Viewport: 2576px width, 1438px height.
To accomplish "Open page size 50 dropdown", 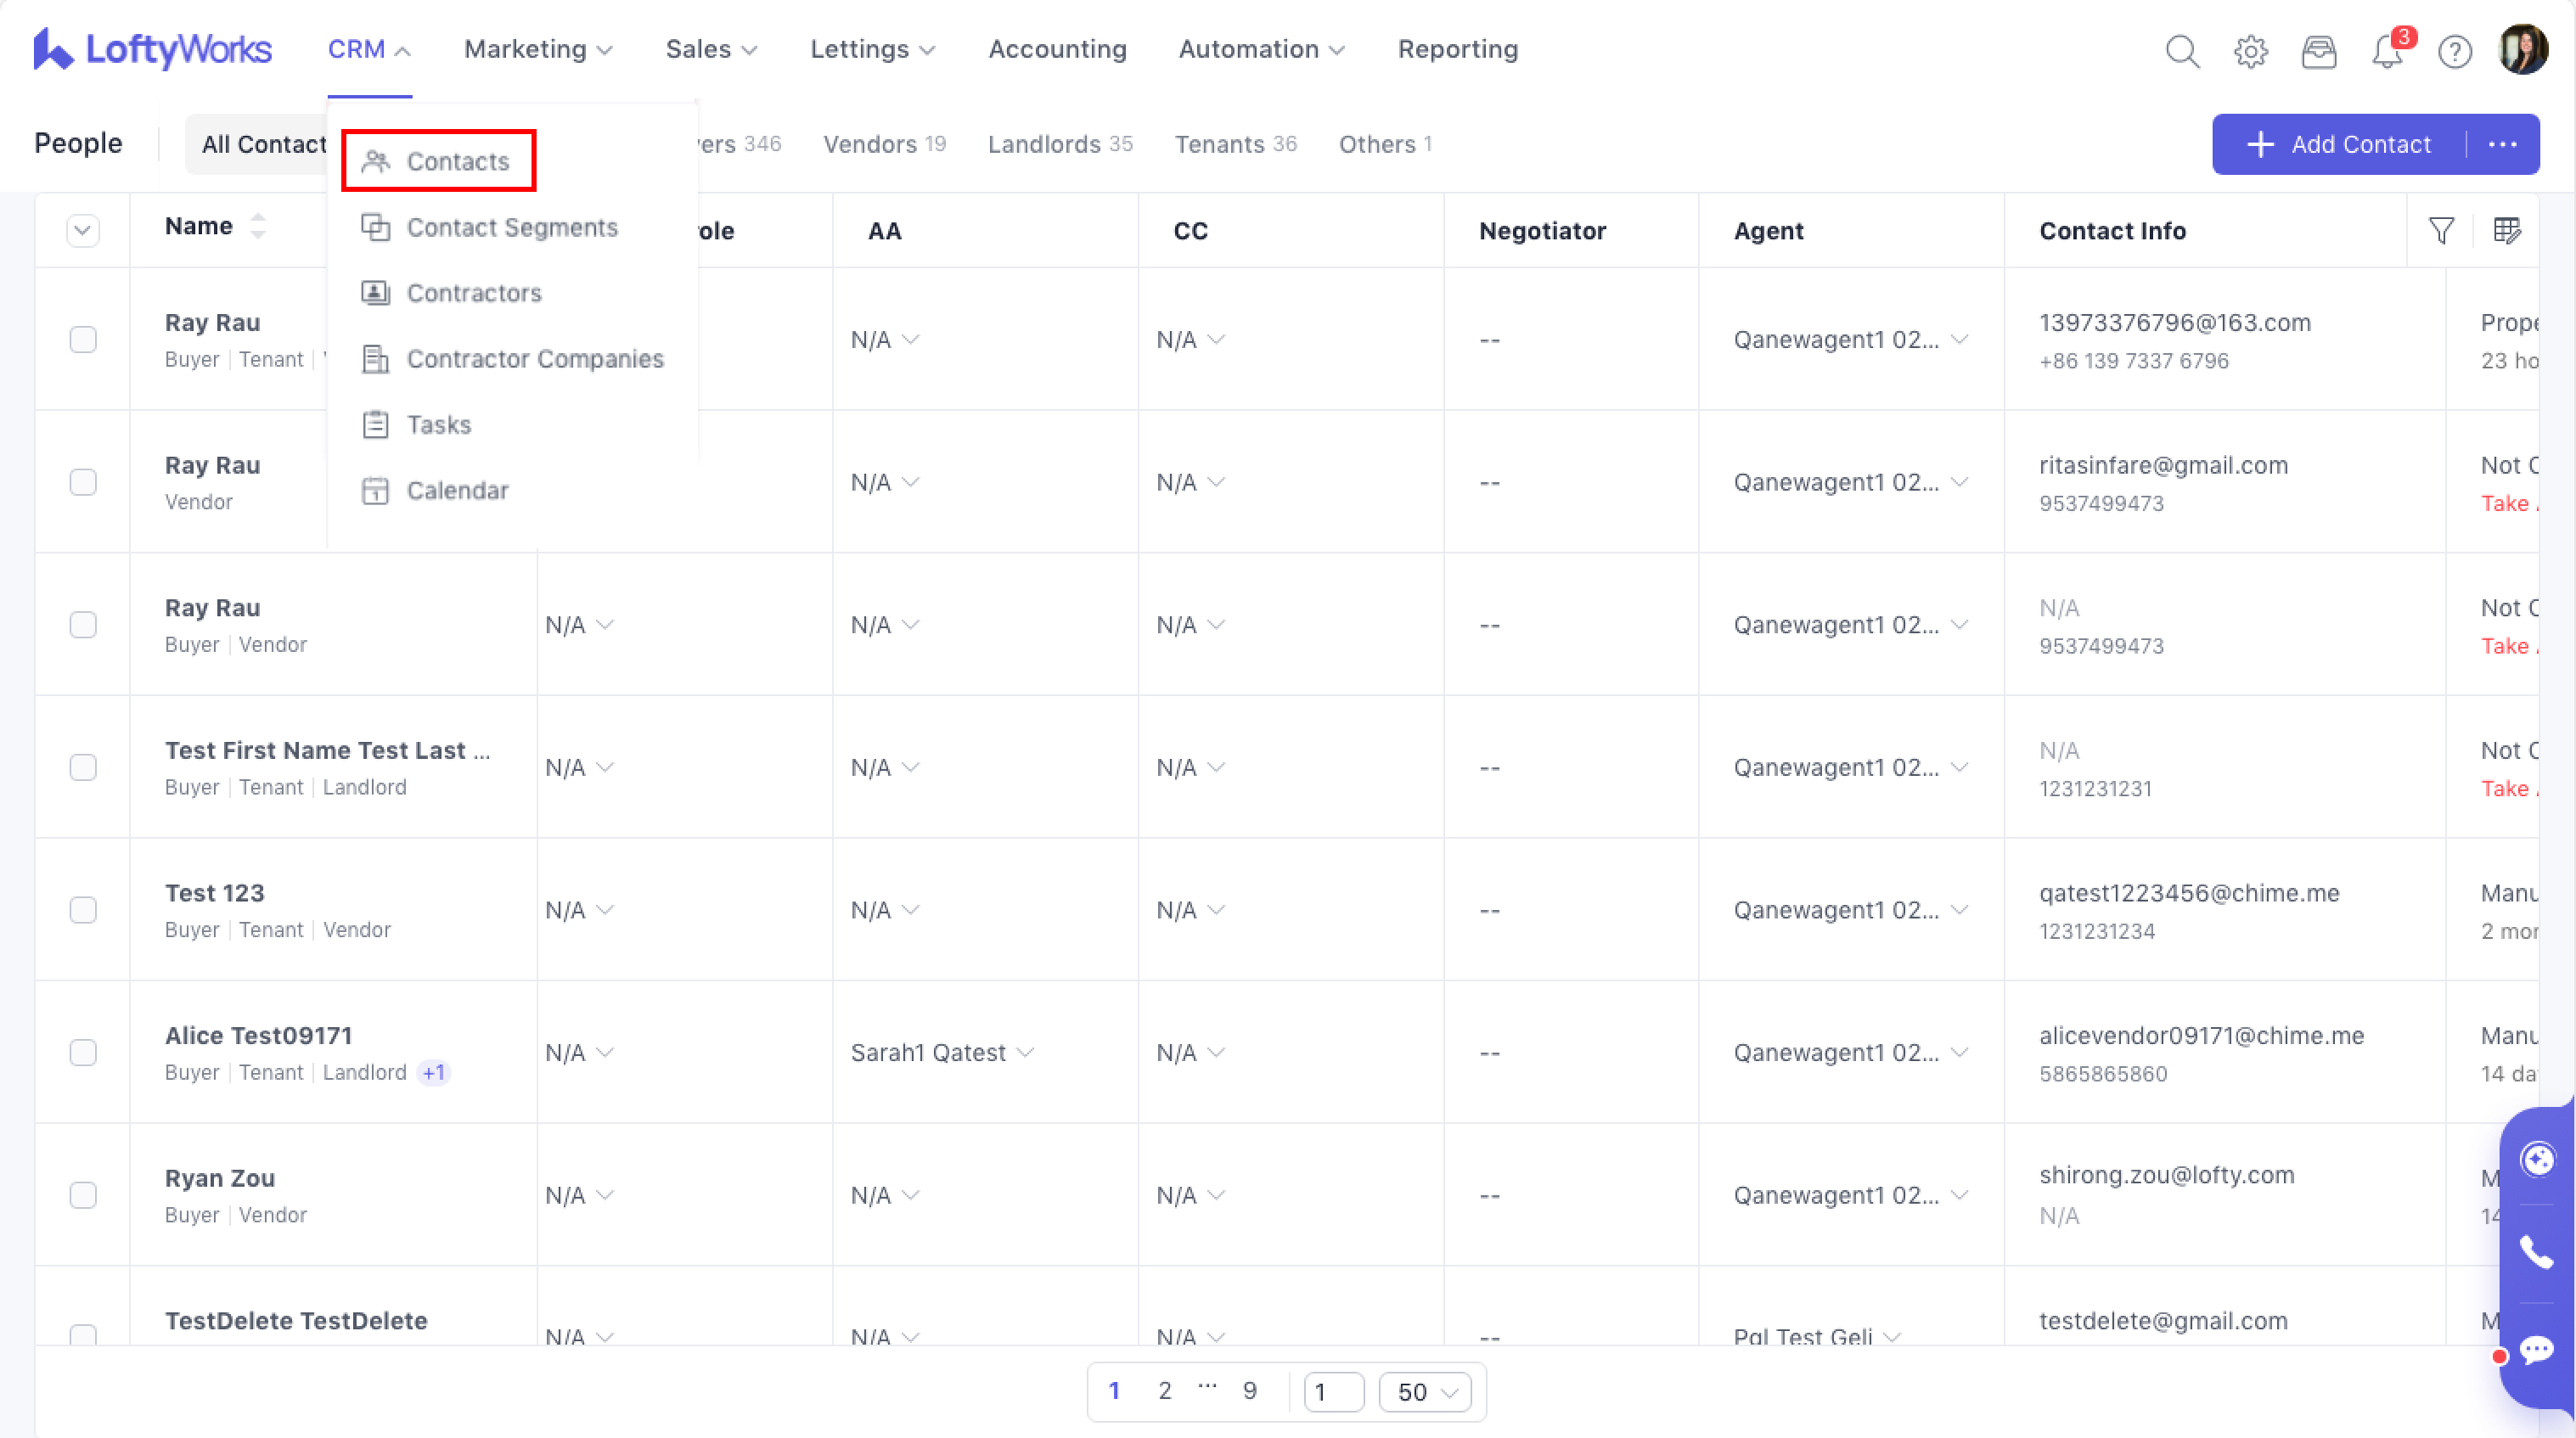I will click(x=1425, y=1392).
